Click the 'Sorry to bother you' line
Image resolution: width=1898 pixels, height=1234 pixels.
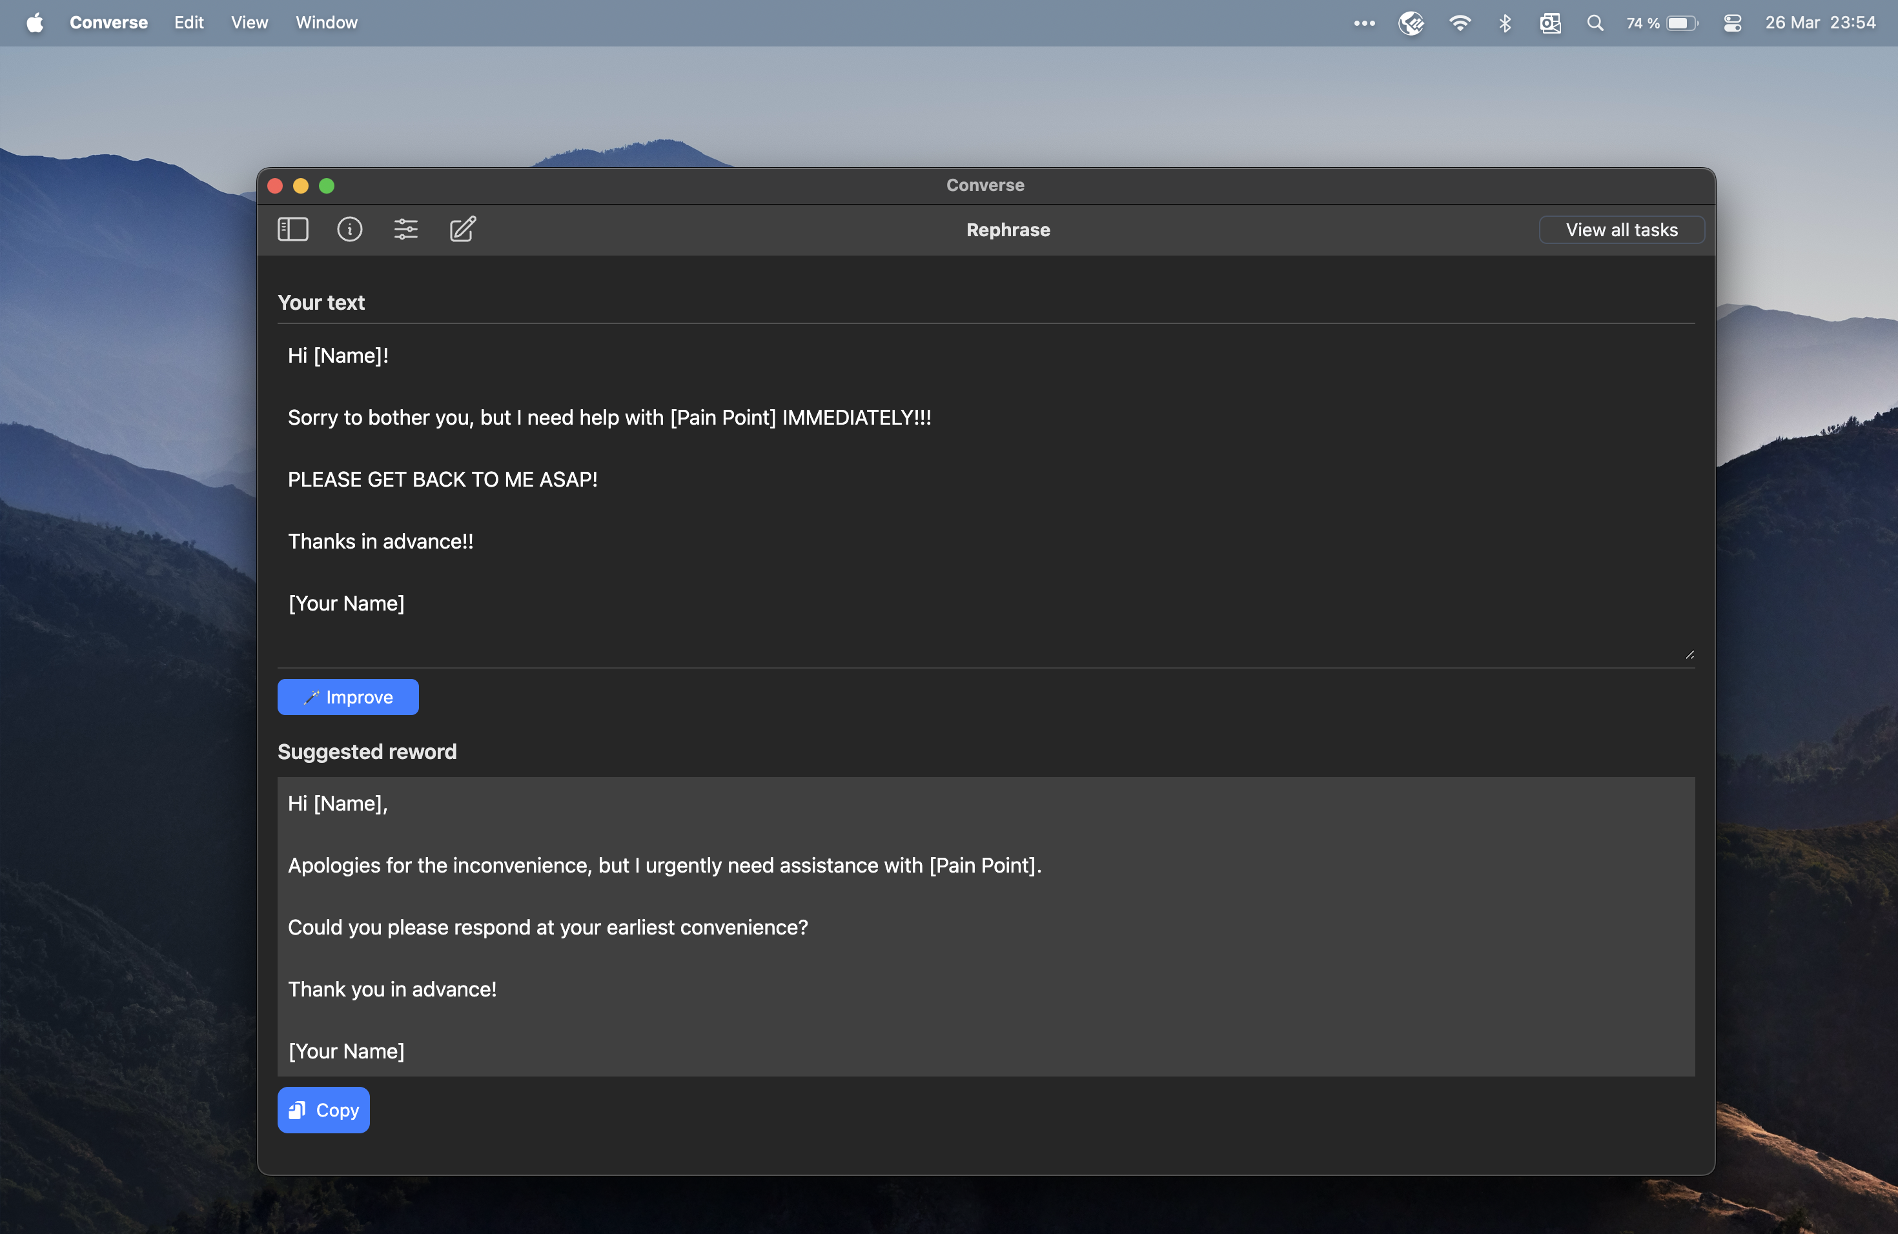click(609, 418)
